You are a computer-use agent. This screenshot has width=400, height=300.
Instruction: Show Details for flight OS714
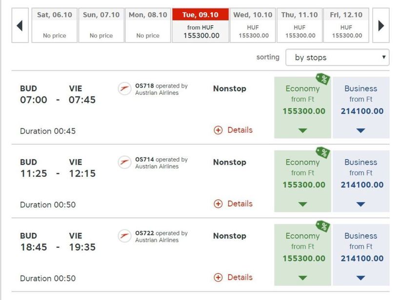[x=233, y=204]
